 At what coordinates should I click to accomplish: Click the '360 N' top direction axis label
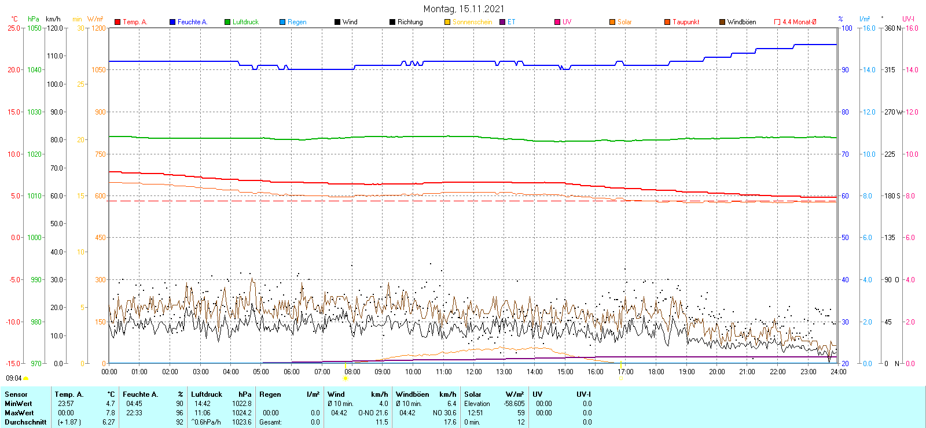click(893, 28)
